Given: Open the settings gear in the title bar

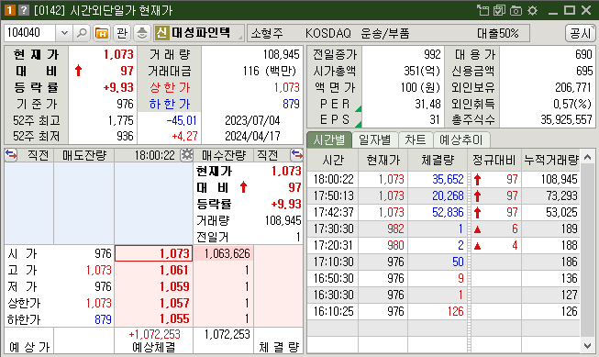Looking at the screenshot, I should 532,10.
